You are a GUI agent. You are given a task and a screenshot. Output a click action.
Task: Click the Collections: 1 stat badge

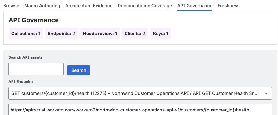pos(26,34)
